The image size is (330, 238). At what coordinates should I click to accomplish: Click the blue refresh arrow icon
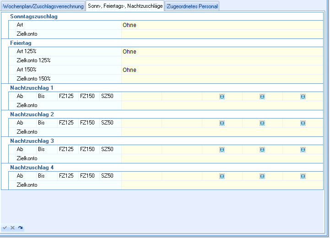(20, 227)
